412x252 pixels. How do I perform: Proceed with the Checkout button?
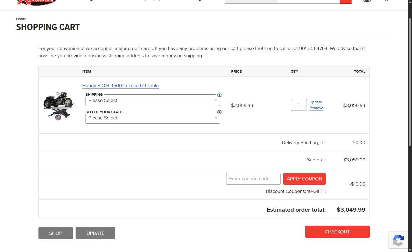(x=338, y=232)
